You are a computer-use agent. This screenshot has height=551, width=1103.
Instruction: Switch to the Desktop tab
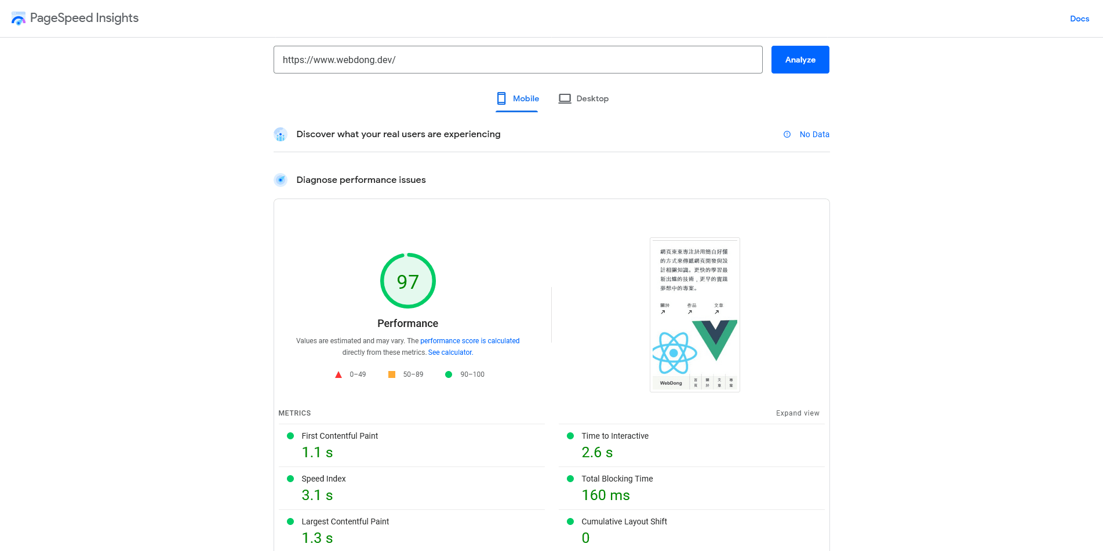click(583, 98)
